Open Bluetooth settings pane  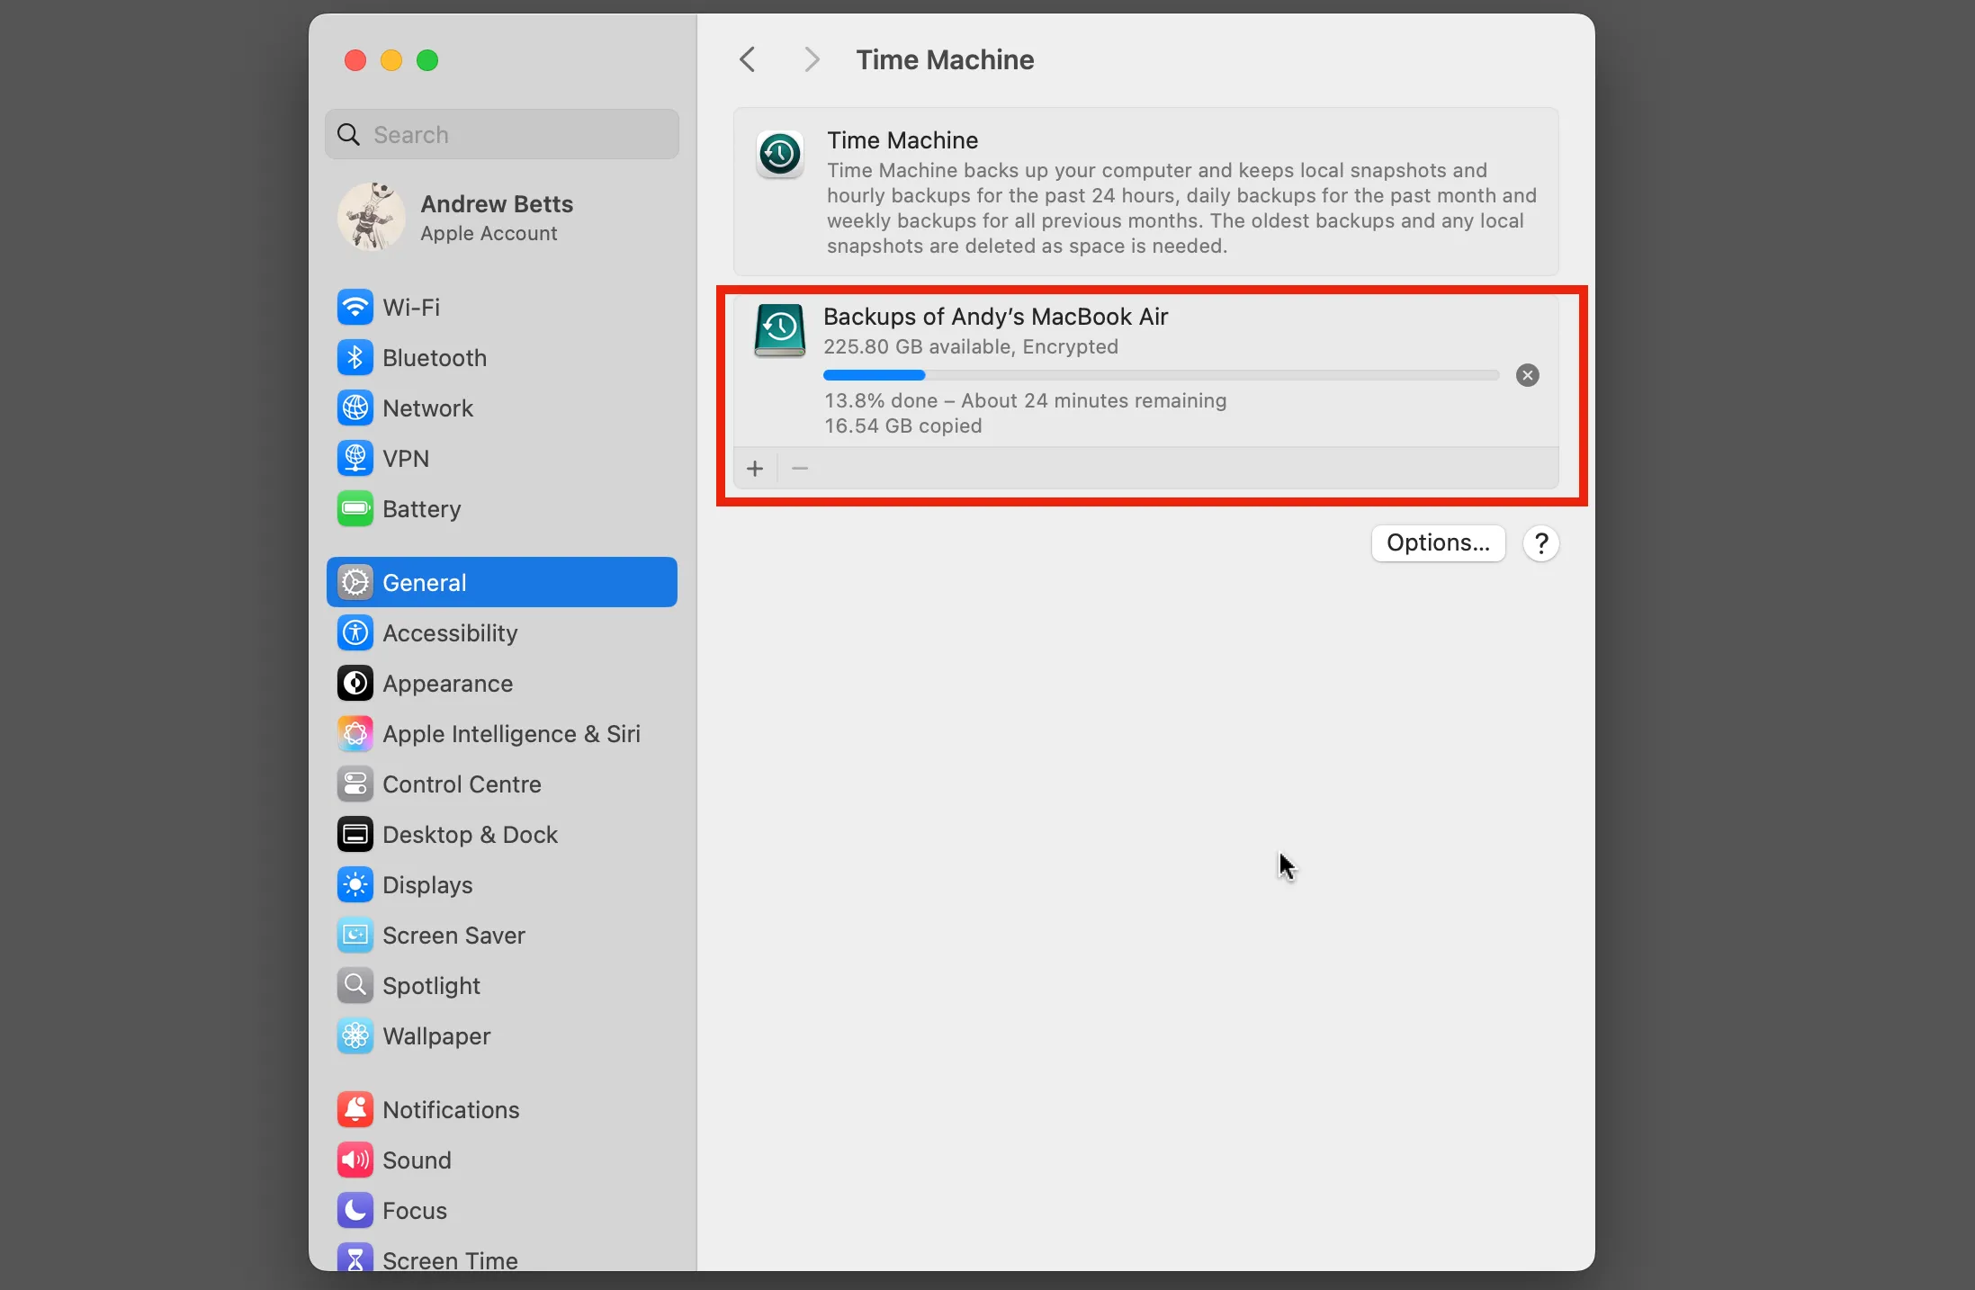click(x=434, y=358)
